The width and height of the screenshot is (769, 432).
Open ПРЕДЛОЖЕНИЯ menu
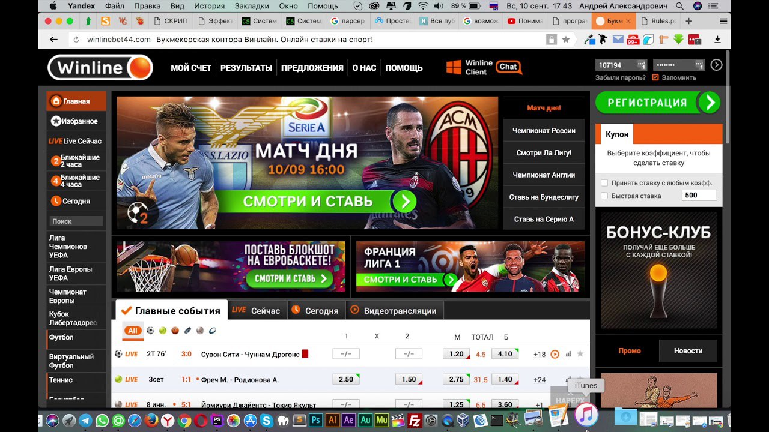click(312, 68)
